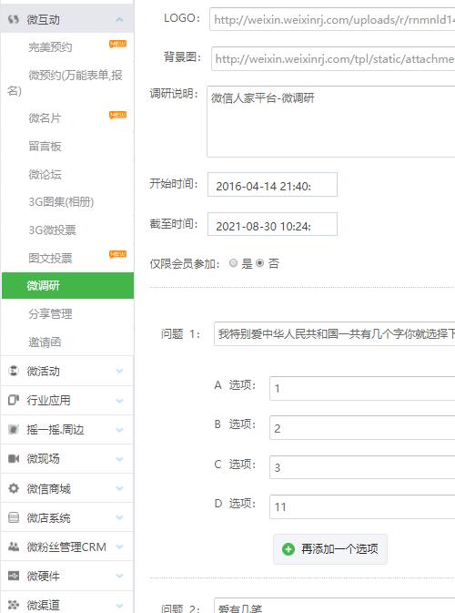The image size is (455, 613).
Task: Click the 微店系统 section icon
Action: pyautogui.click(x=14, y=517)
